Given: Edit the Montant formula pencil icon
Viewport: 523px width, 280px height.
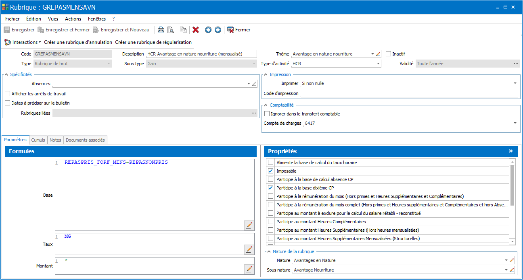Looking at the screenshot, I should (x=249, y=269).
